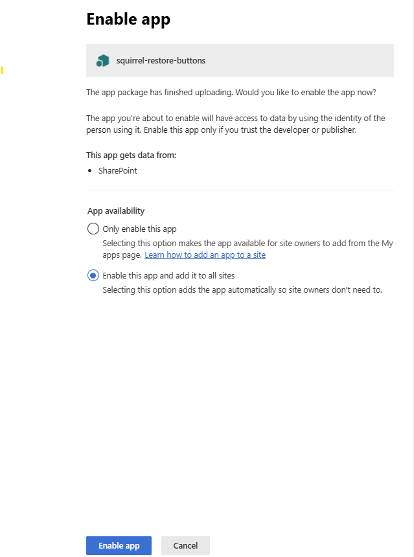Select the Only enable this app radio button

click(93, 229)
